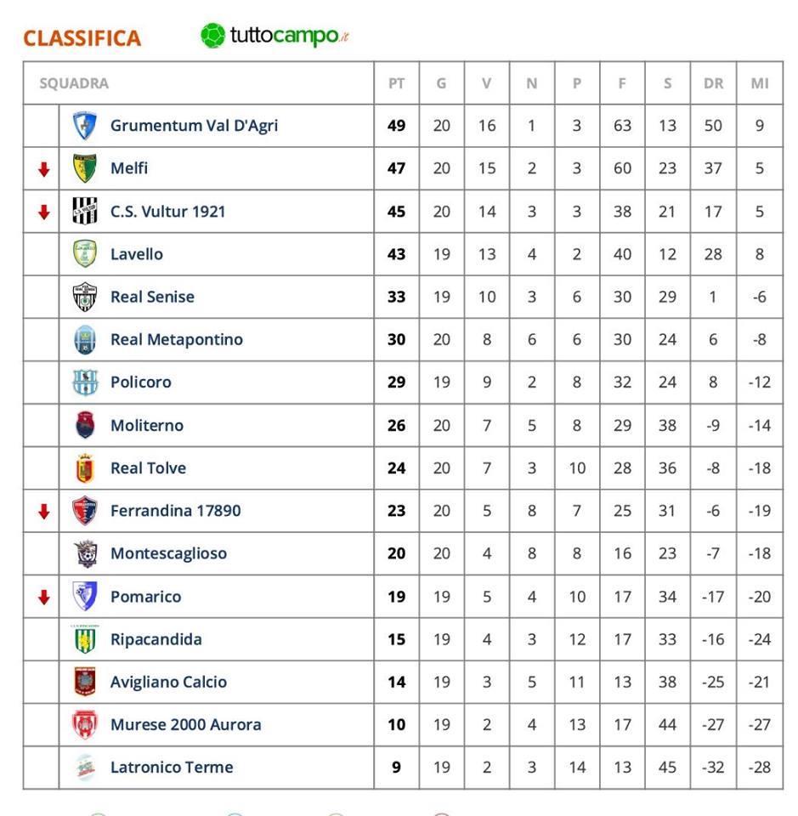Open the Lavello team page

coord(137,254)
